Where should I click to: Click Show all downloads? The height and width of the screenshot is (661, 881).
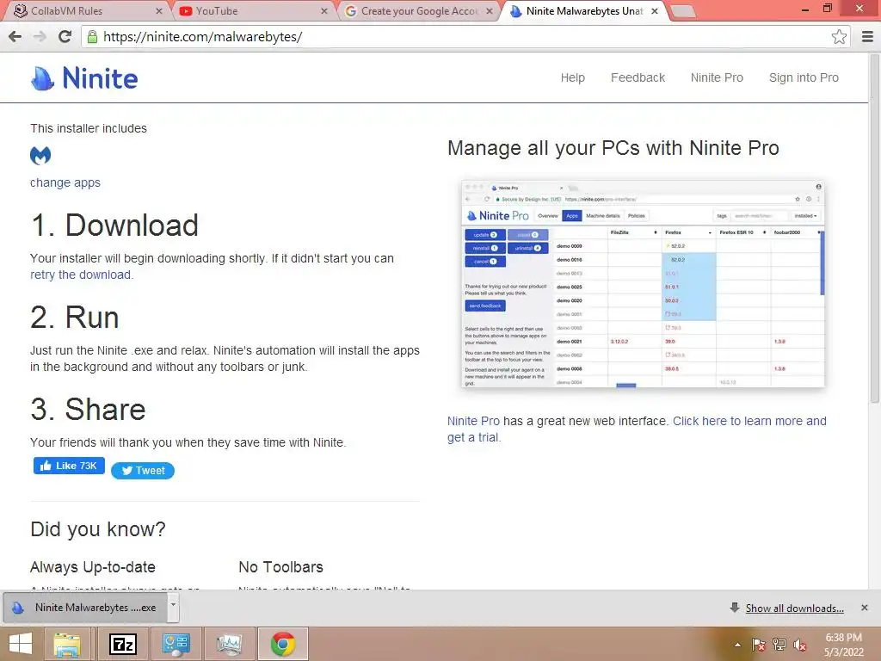pyautogui.click(x=794, y=608)
